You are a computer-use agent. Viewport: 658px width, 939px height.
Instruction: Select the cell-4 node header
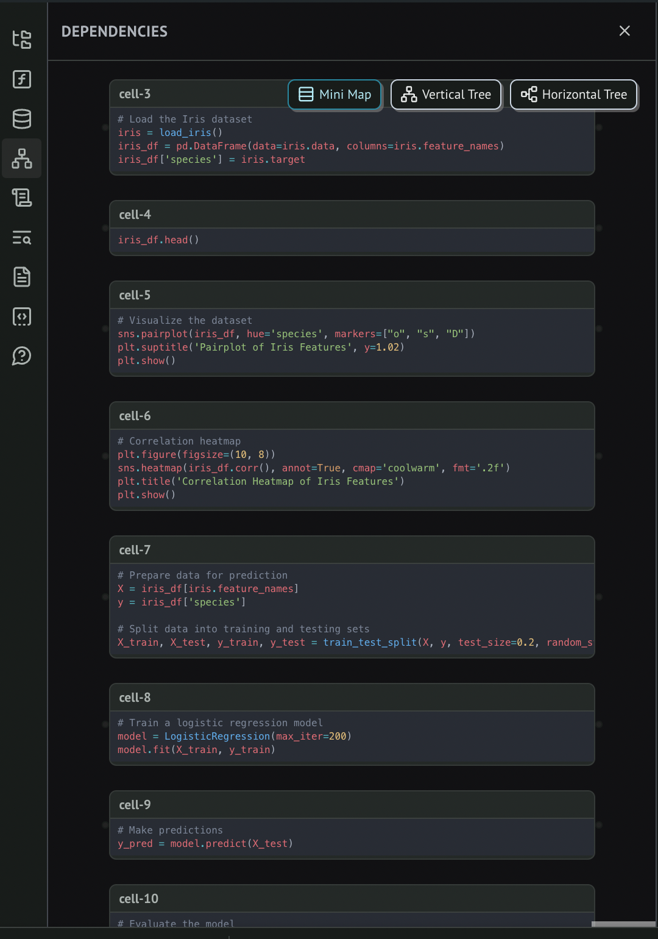(352, 215)
